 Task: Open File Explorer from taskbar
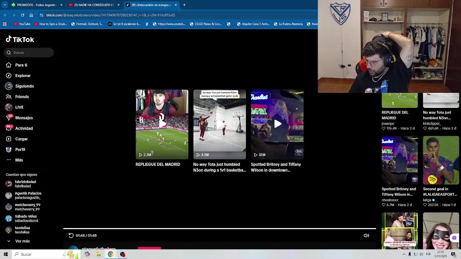click(99, 254)
